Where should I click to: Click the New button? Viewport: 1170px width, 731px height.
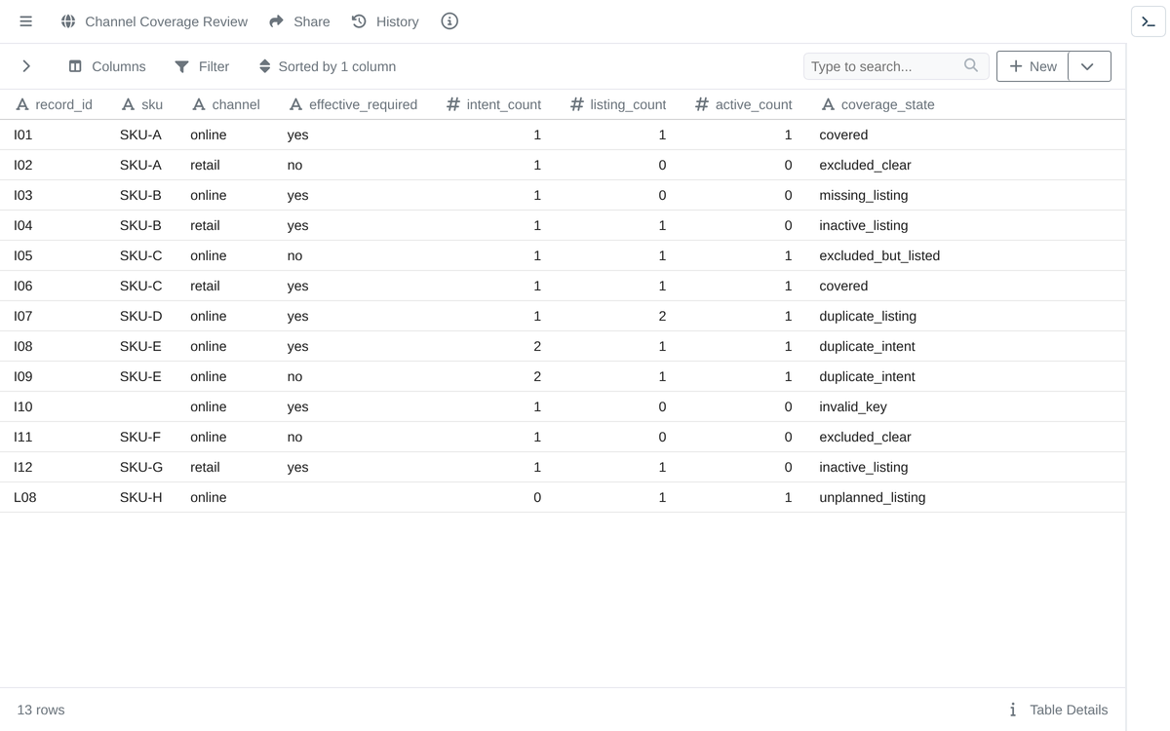coord(1033,66)
